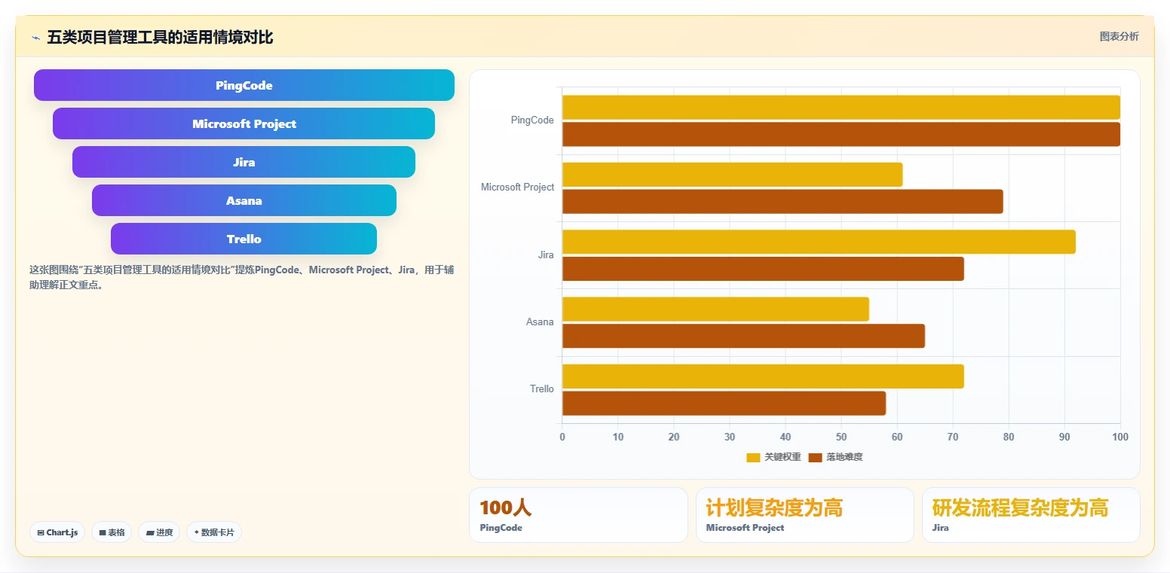Select the 进度 tag

click(159, 532)
